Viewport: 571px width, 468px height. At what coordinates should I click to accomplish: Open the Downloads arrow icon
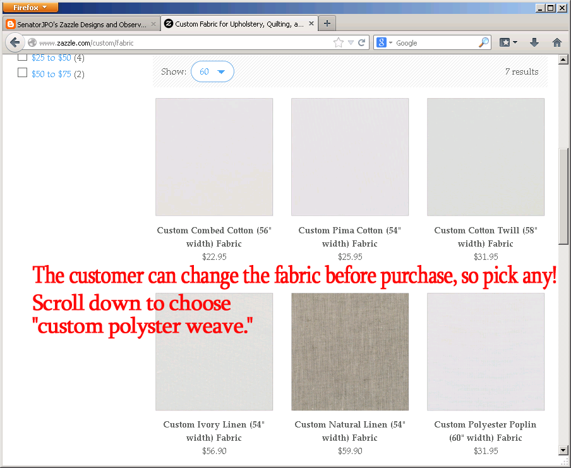(x=534, y=42)
